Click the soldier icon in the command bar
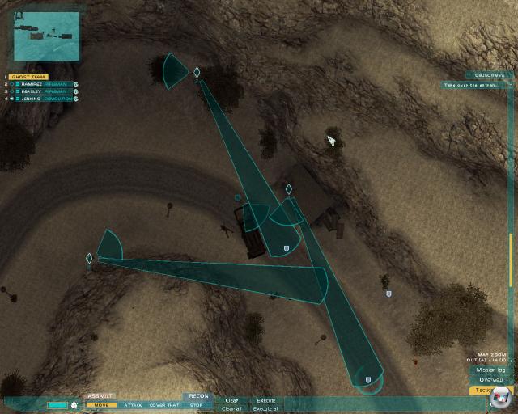 tap(74, 405)
